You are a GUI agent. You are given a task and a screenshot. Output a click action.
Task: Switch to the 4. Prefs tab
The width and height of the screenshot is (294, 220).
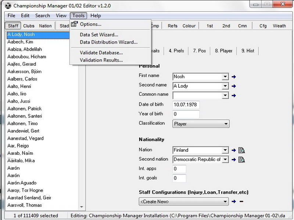(176, 51)
